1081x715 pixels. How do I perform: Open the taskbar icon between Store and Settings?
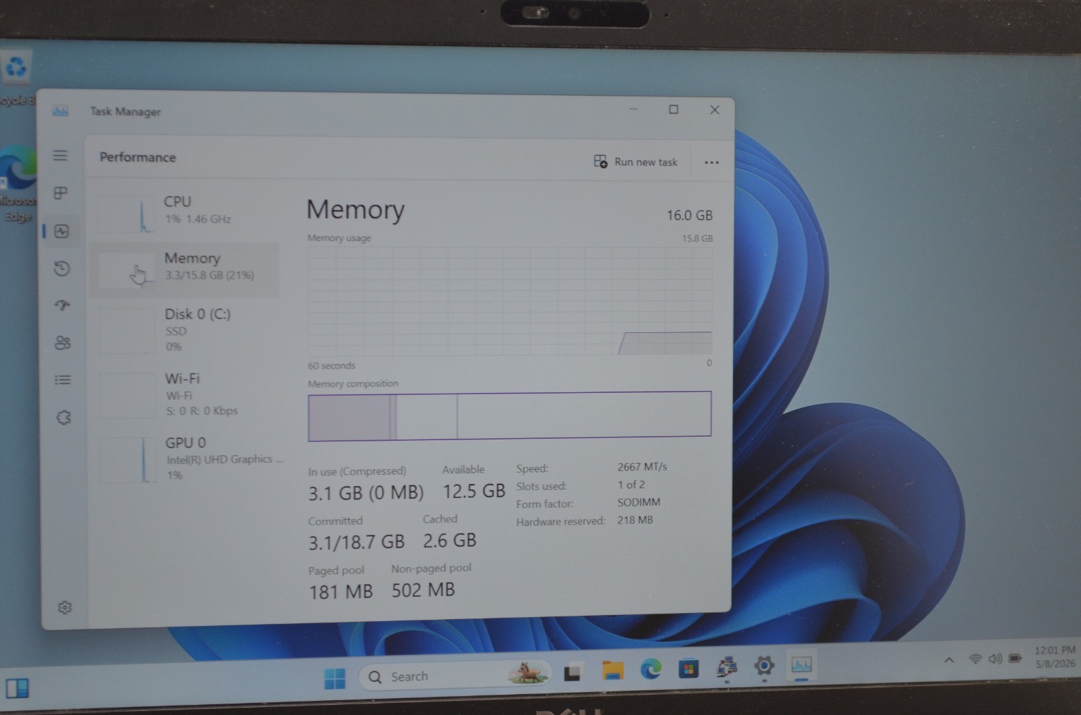tap(726, 668)
